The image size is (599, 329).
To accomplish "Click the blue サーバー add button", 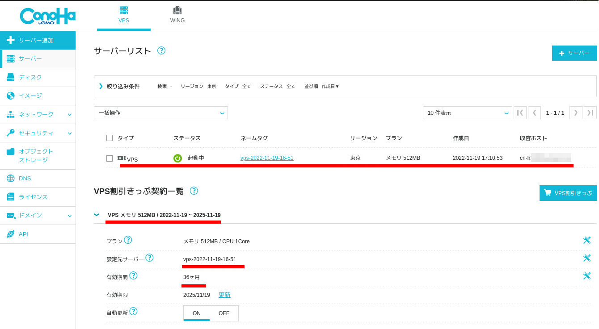I will pyautogui.click(x=574, y=53).
